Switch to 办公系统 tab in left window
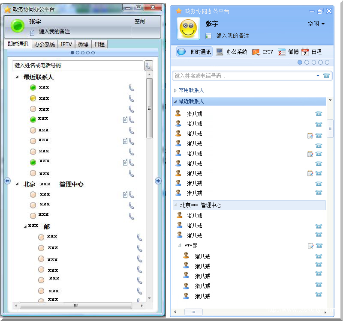Screen dimensions: 343x321 [x=45, y=44]
